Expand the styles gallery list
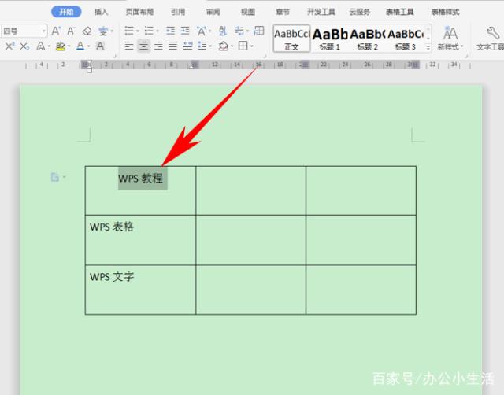Screen dimensions: 504x395 tap(428, 48)
